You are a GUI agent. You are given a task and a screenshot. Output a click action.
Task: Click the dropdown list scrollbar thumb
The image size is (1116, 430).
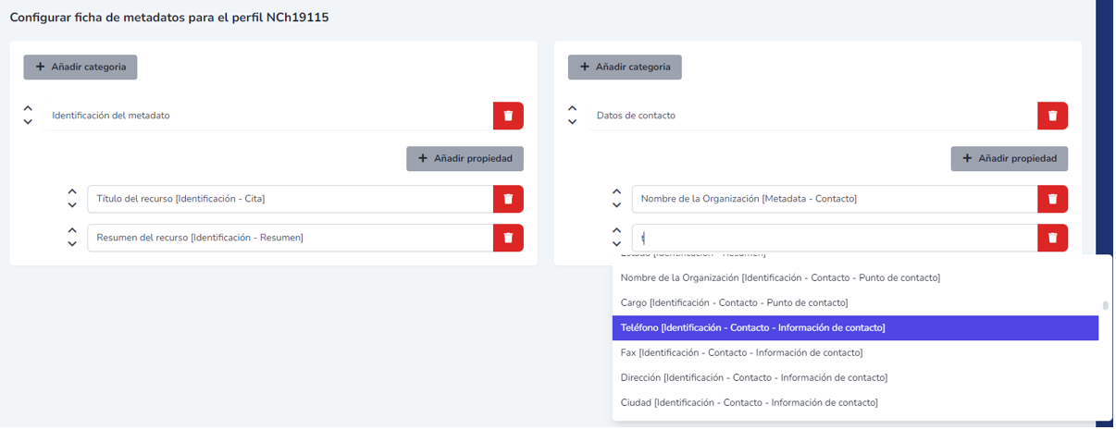click(x=1105, y=306)
